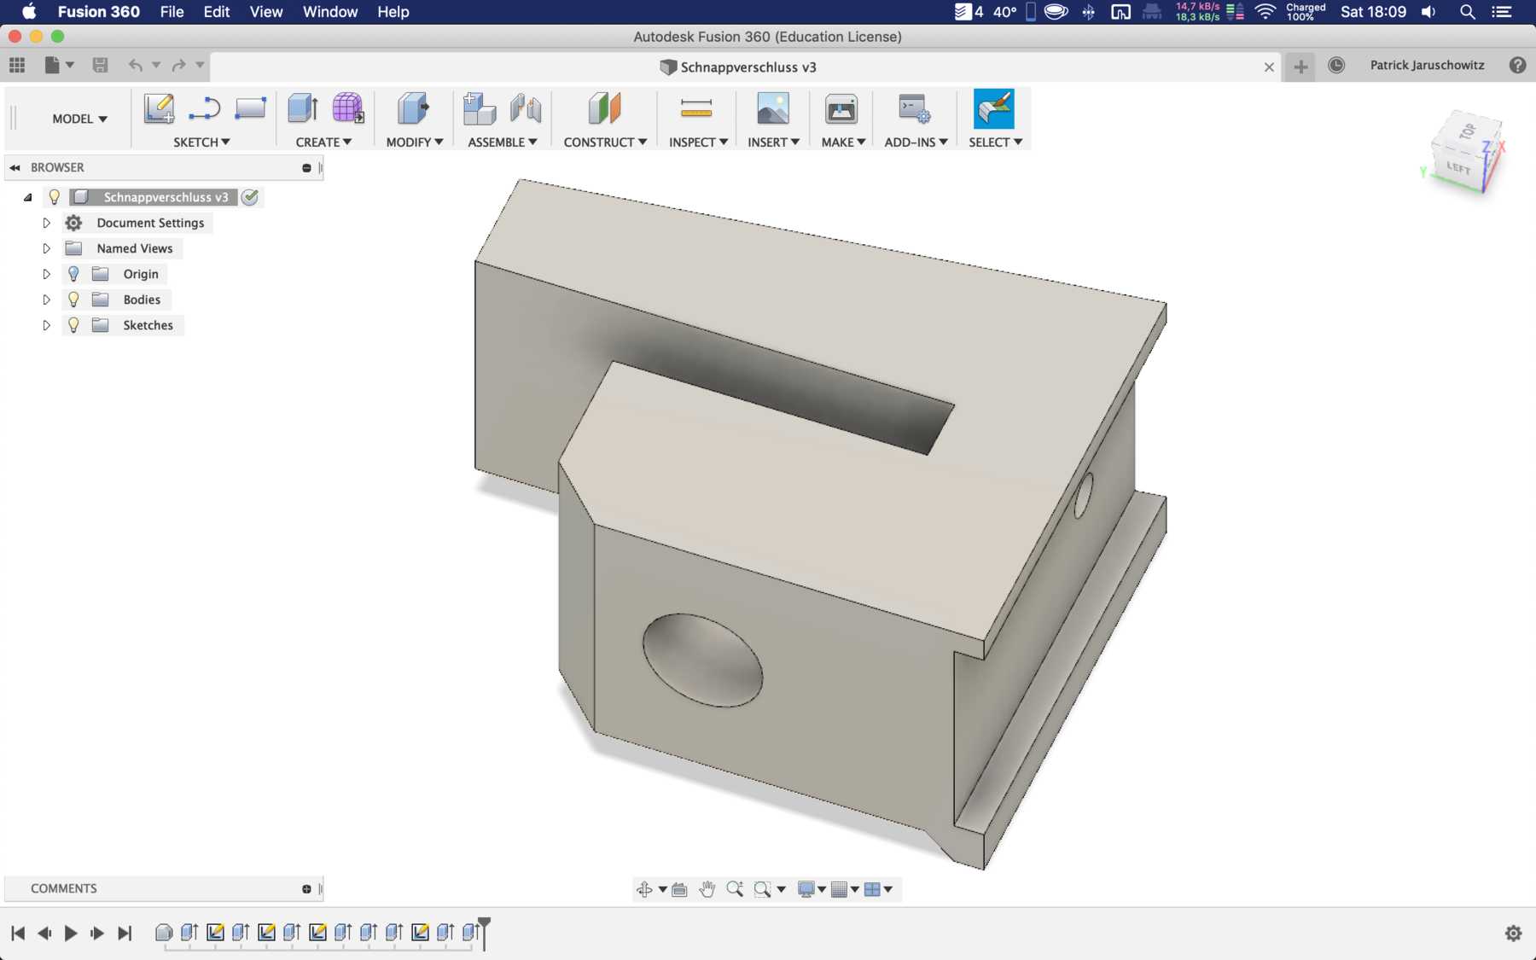This screenshot has height=960, width=1536.
Task: Activate the Select tool icon
Action: click(x=994, y=109)
